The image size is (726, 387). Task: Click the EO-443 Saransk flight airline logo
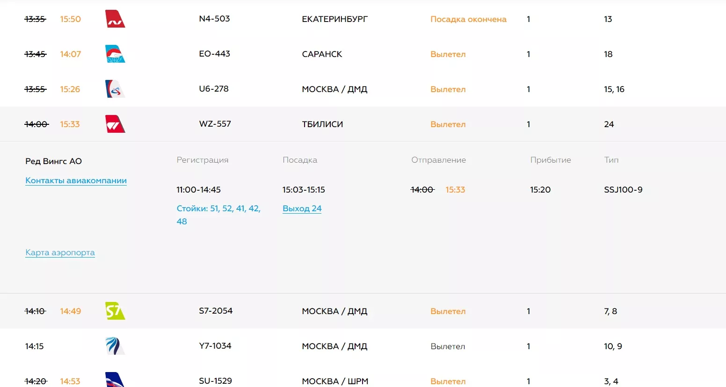[x=115, y=54]
